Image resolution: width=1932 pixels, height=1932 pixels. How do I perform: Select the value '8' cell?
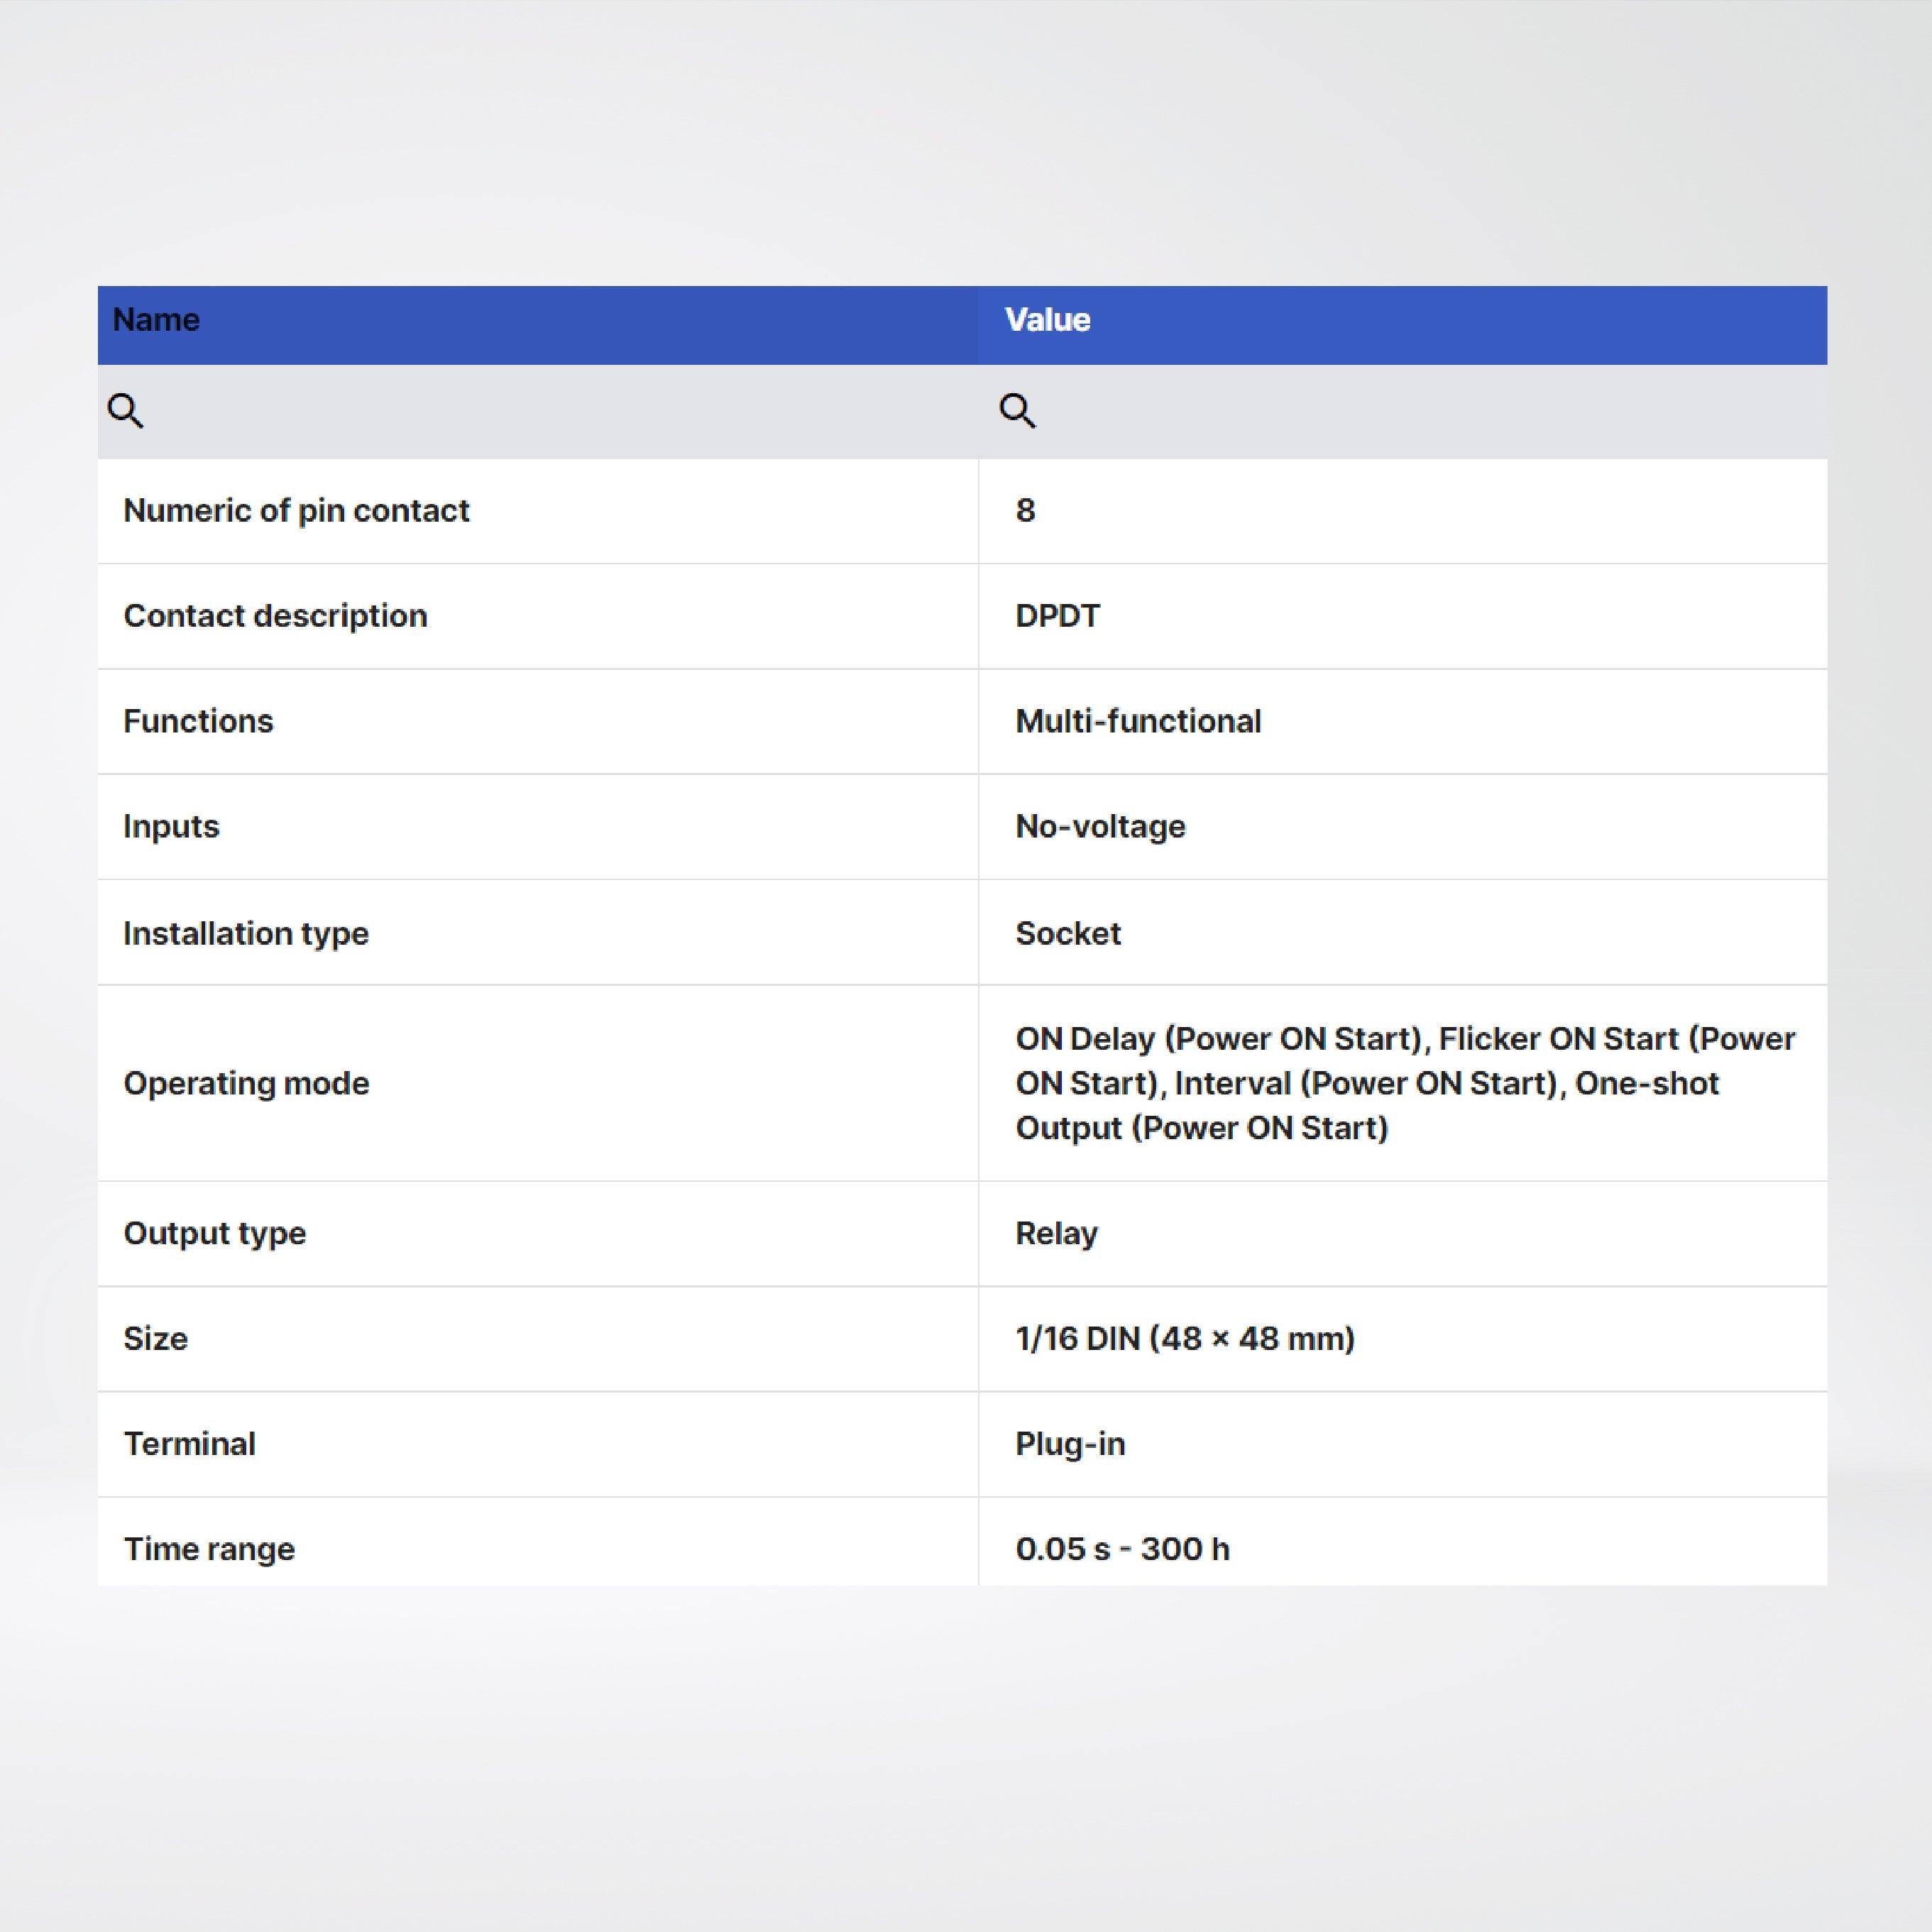click(x=1402, y=511)
